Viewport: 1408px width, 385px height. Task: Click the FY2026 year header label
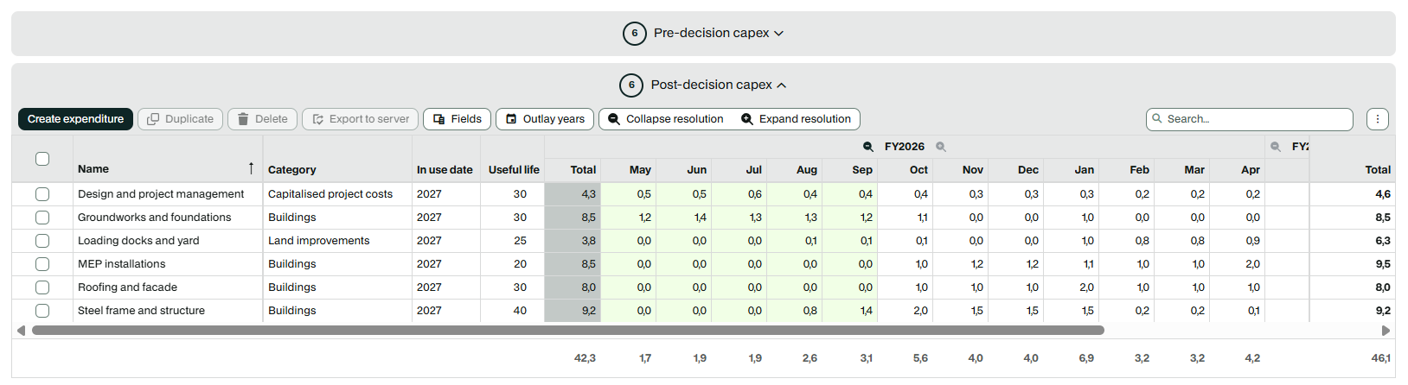pyautogui.click(x=905, y=147)
